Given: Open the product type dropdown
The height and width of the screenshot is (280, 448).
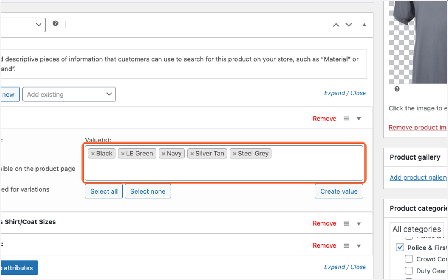Looking at the screenshot, I should pyautogui.click(x=22, y=25).
